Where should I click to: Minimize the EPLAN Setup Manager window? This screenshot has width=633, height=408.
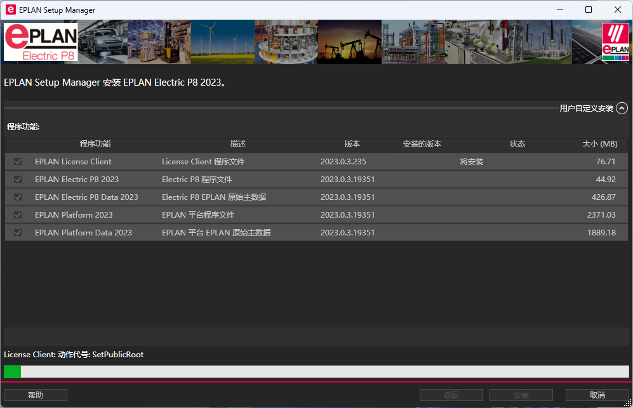point(560,10)
